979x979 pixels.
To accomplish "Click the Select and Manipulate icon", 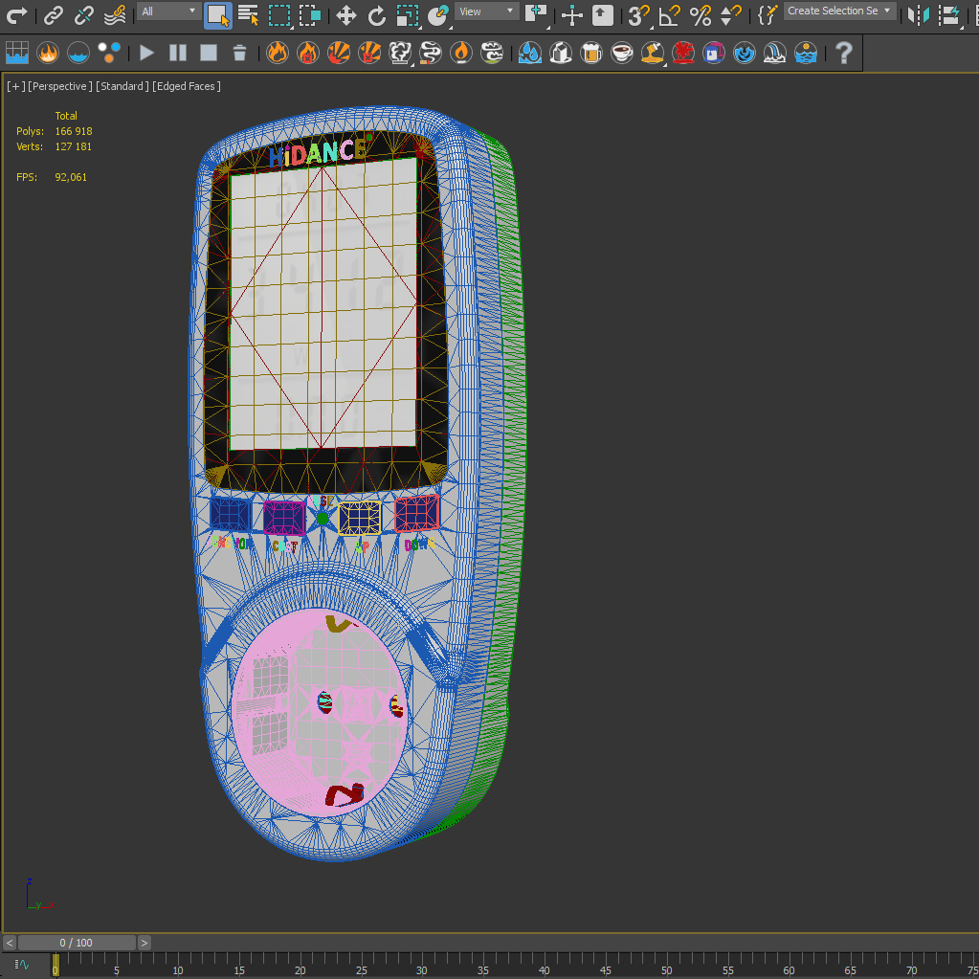I will pyautogui.click(x=571, y=15).
